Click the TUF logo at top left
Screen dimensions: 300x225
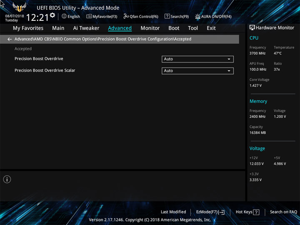[19, 7]
